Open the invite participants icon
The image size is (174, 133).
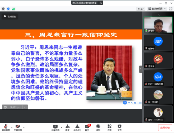pos(67,128)
